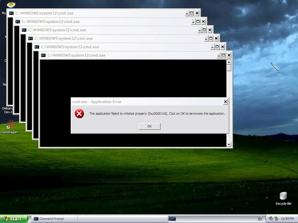Minimize the frontmost cmd.exe window
Image resolution: width=298 pixels, height=223 pixels.
point(219,55)
